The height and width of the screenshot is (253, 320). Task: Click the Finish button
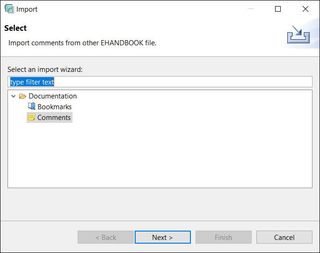(x=223, y=237)
